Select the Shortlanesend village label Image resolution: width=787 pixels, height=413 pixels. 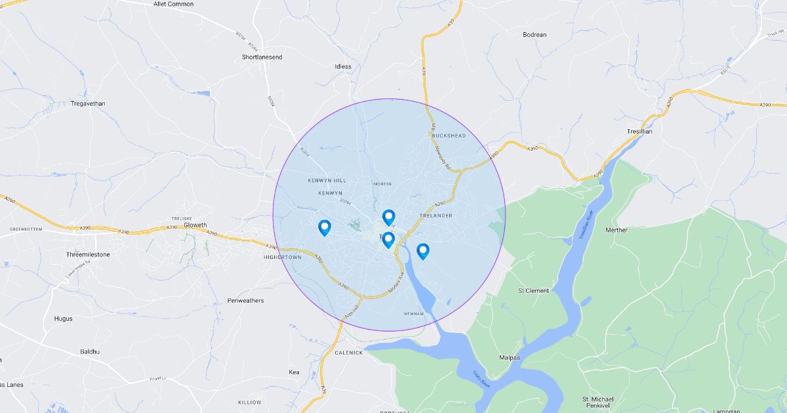click(262, 57)
